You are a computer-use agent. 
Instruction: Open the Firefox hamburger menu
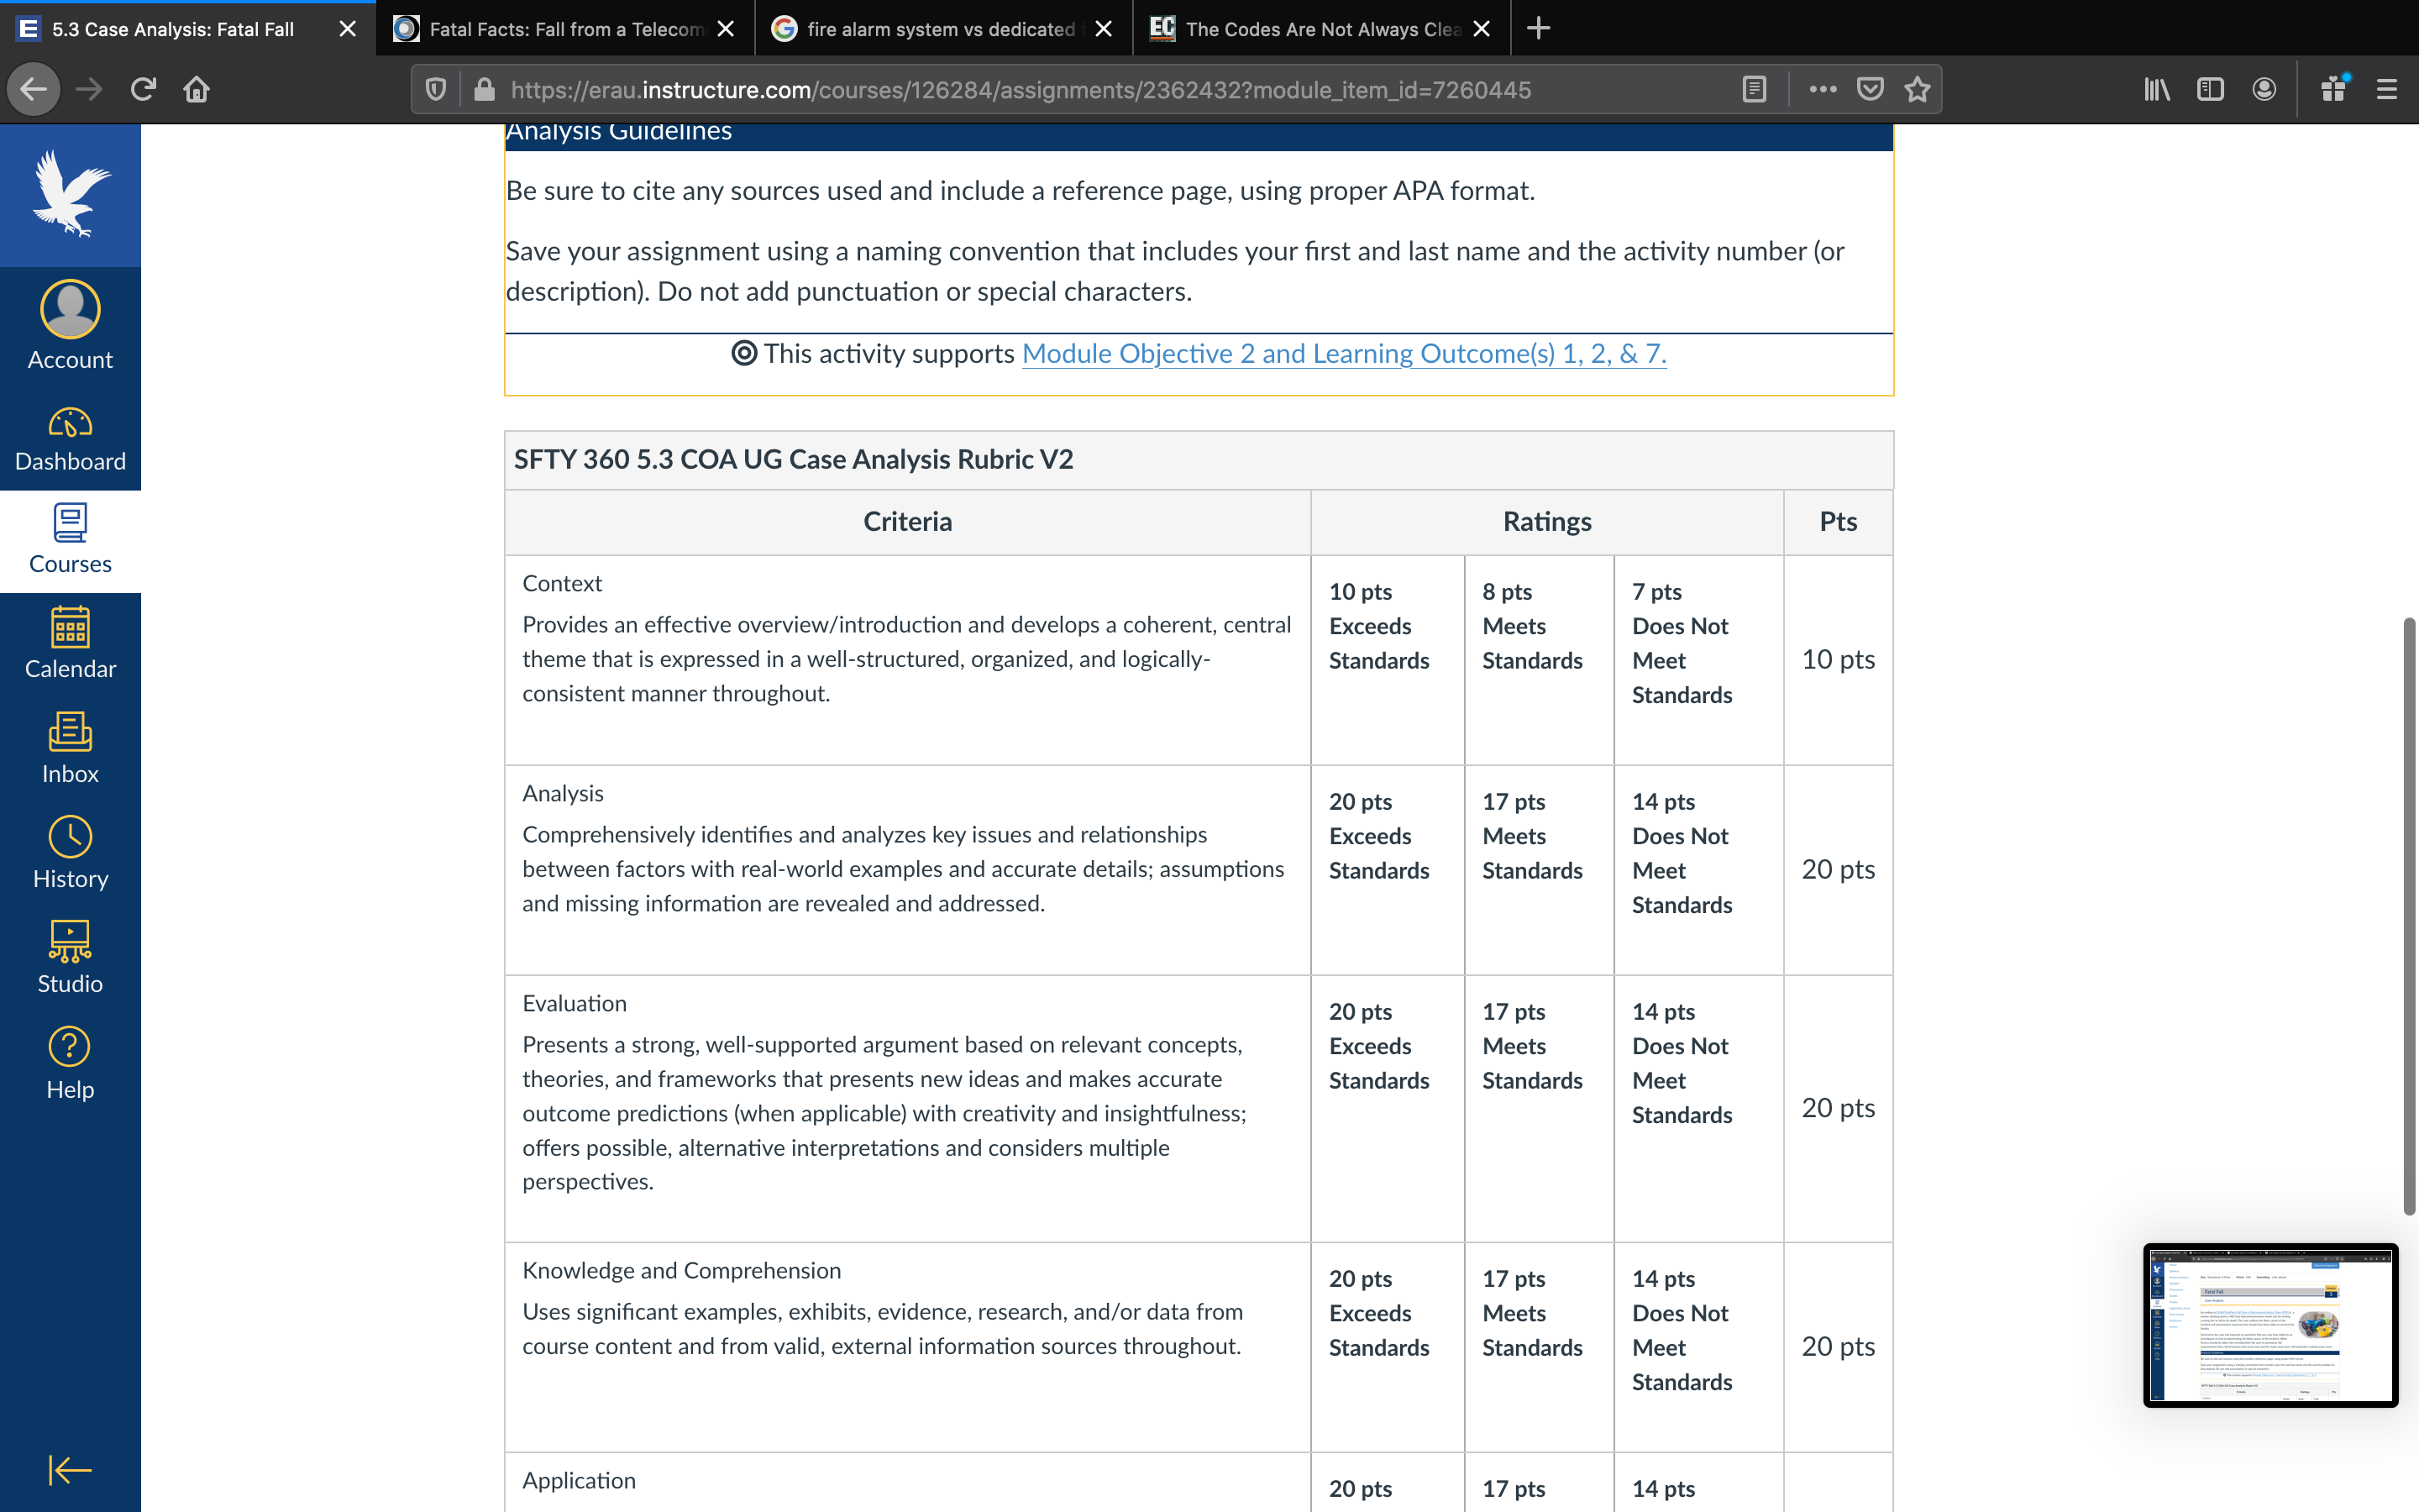coord(2387,90)
